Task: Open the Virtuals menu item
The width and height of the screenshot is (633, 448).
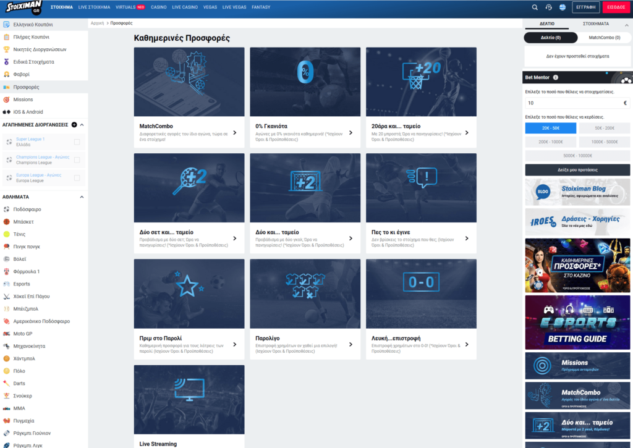Action: tap(125, 7)
